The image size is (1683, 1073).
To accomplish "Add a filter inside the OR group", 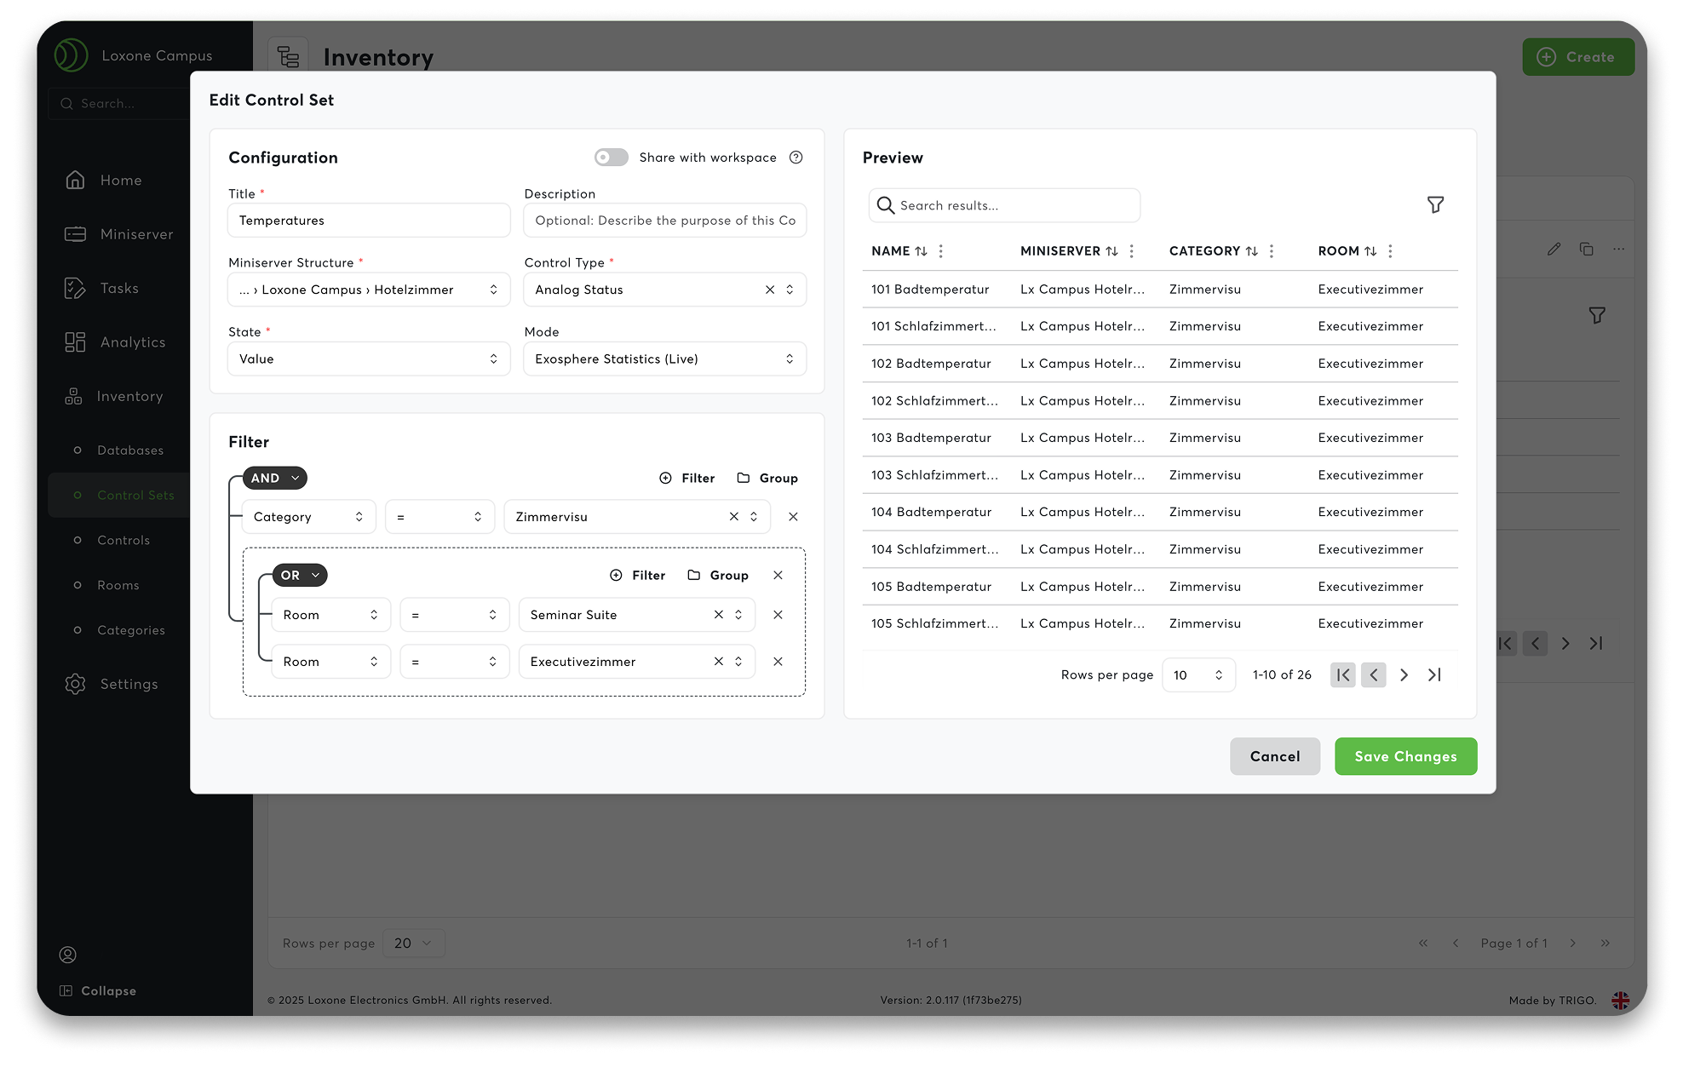I will coord(639,575).
